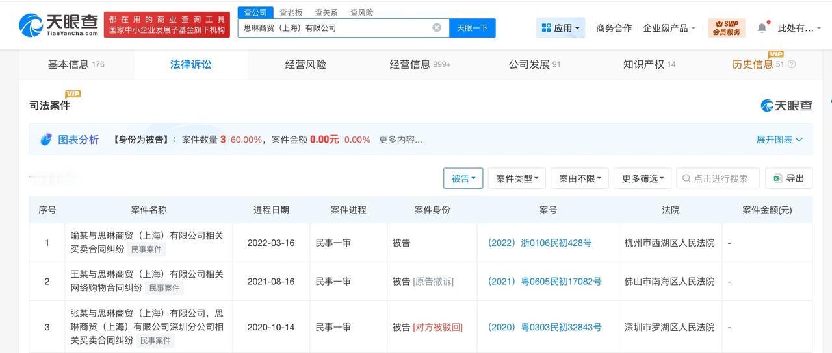Image resolution: width=832 pixels, height=353 pixels.
Task: Open case number 粤0303民初32843号
Action: coord(545,327)
